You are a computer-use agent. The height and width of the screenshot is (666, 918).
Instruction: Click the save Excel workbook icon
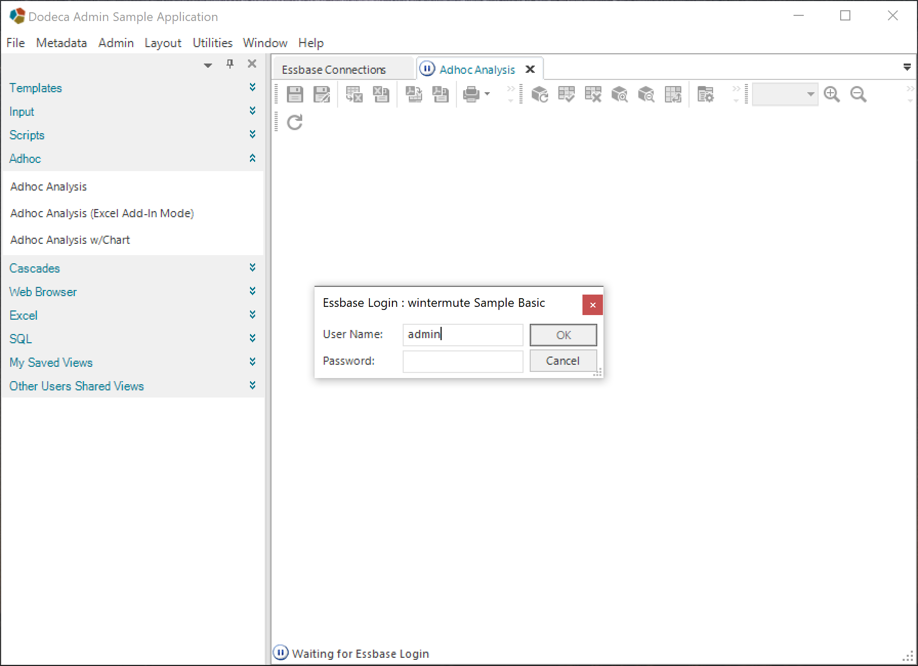(381, 94)
